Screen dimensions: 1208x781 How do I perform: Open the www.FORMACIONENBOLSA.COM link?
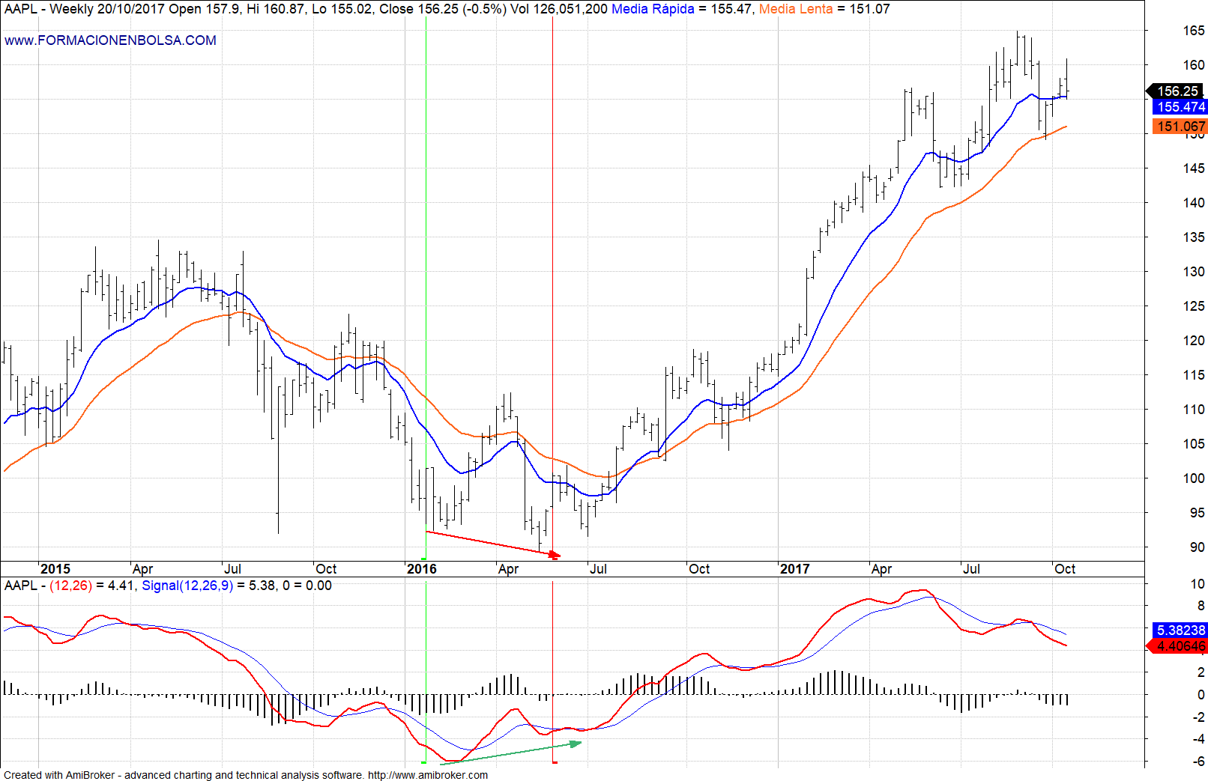point(110,40)
